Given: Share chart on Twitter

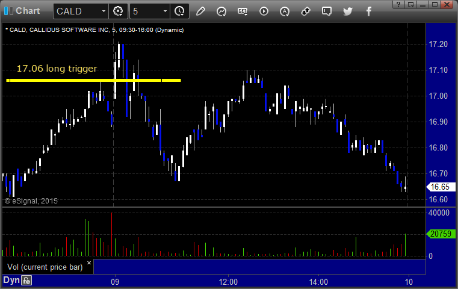Looking at the screenshot, I should click(x=348, y=11).
